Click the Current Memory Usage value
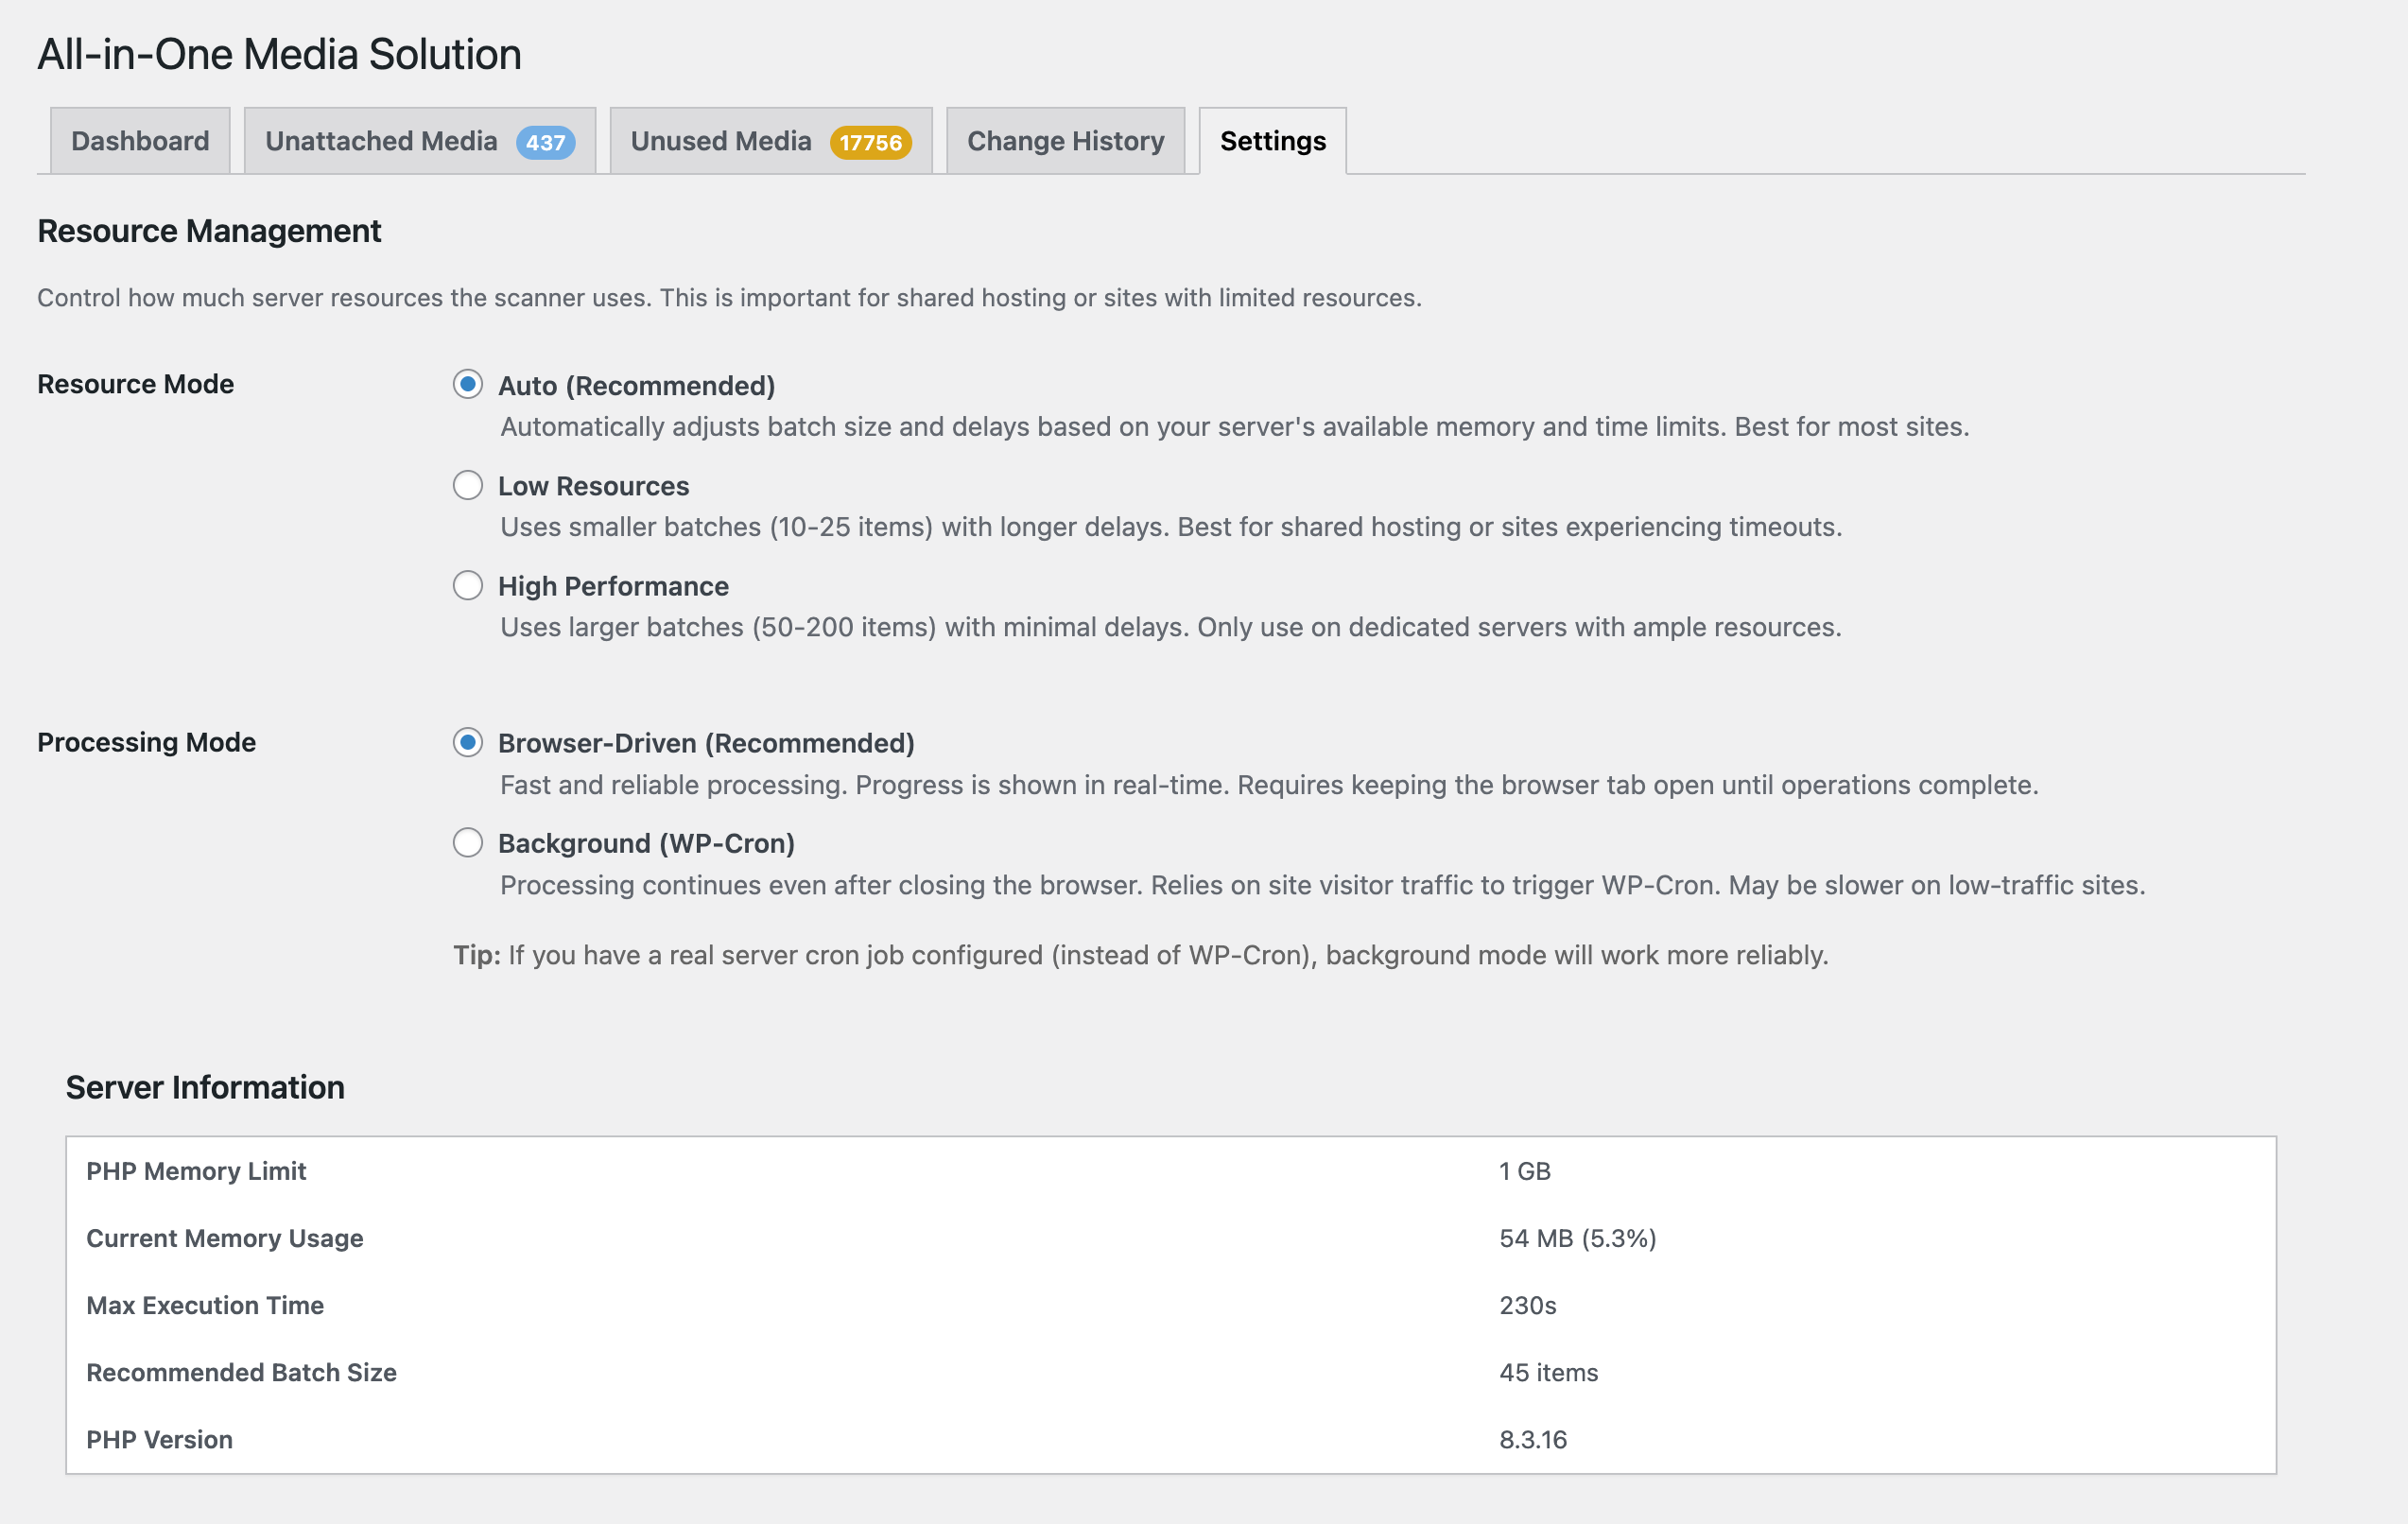Image resolution: width=2408 pixels, height=1524 pixels. point(1577,1238)
